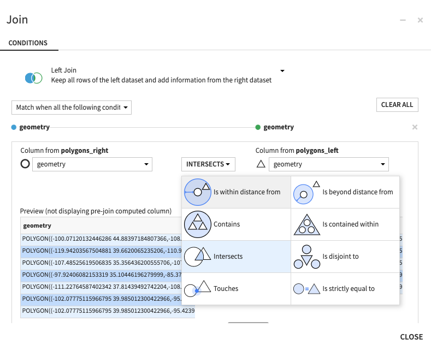Click the 'Is contained within' triangle icon
The image size is (431, 345).
point(307,225)
